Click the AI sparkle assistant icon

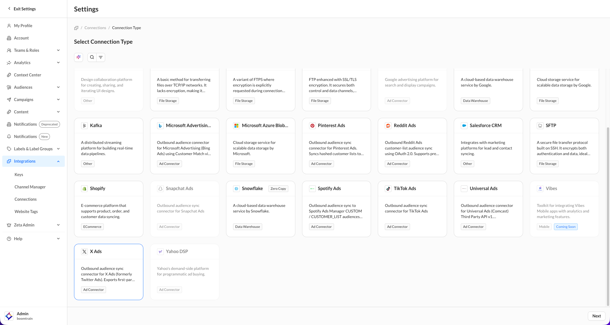click(x=79, y=57)
